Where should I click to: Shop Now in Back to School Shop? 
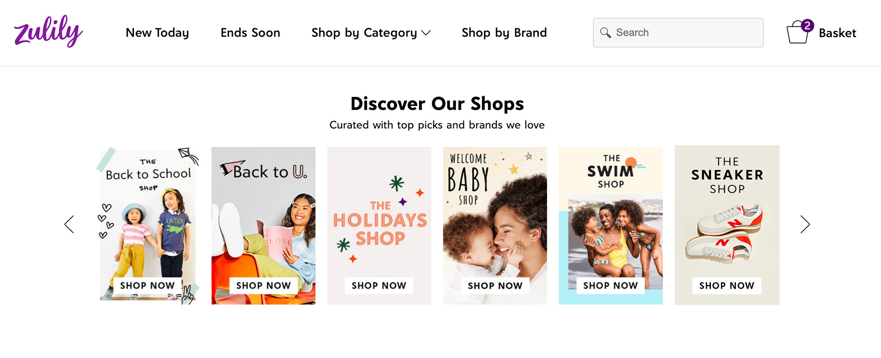147,285
